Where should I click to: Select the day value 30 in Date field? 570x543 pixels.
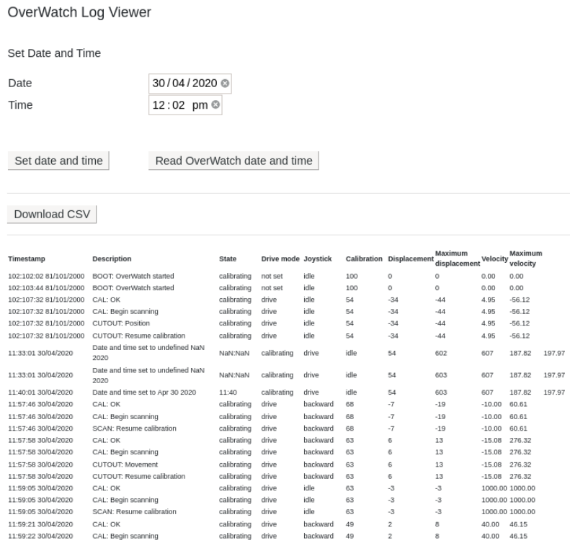159,83
